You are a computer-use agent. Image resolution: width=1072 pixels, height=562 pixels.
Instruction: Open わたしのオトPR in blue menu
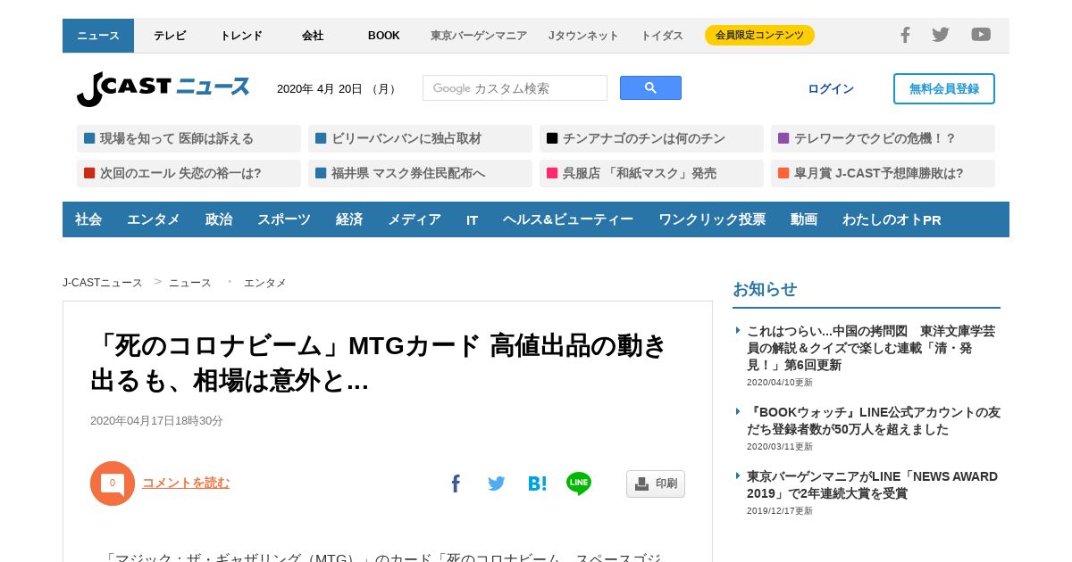(892, 219)
